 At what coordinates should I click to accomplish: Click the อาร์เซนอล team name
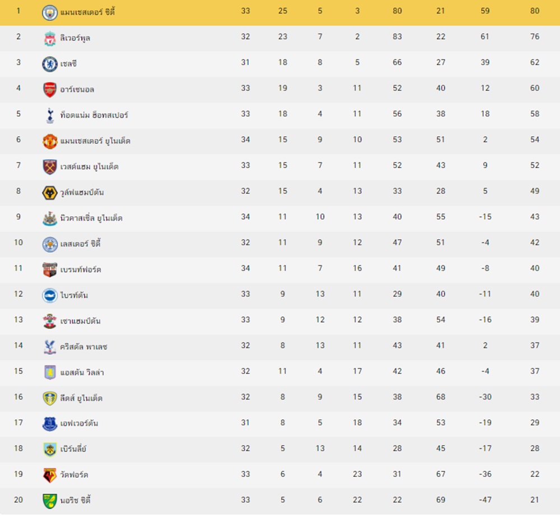tap(77, 89)
